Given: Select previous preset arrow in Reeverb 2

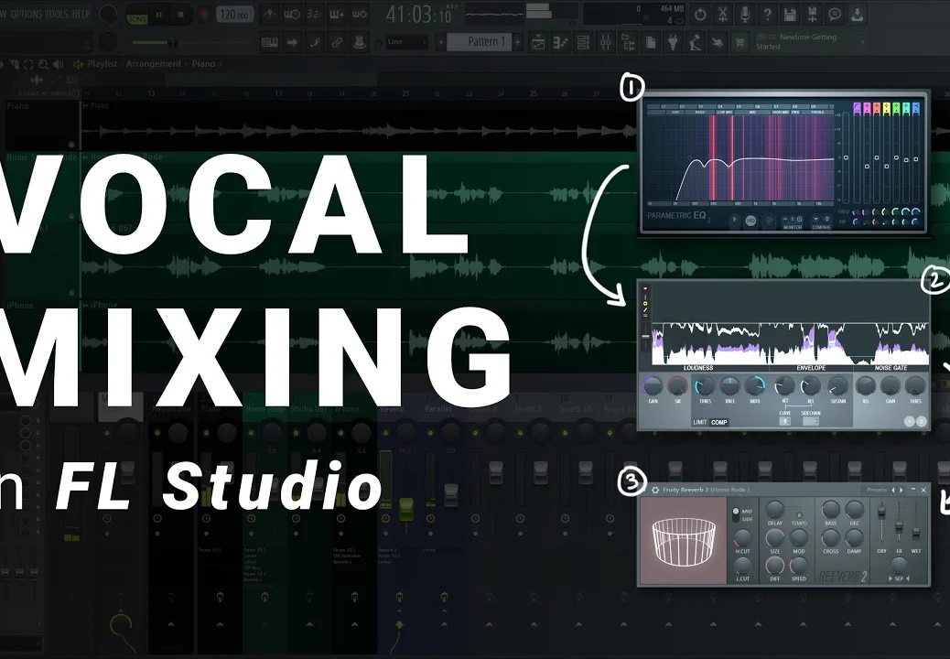Looking at the screenshot, I should 893,490.
